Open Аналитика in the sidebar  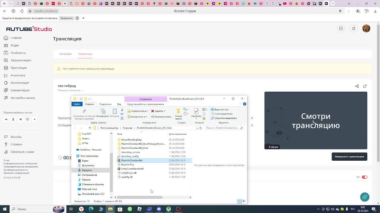pos(18,75)
